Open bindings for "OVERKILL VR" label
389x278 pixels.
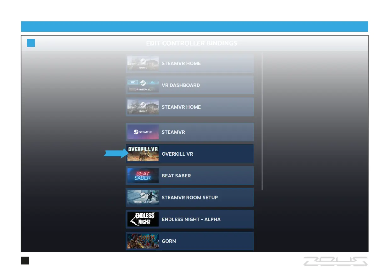point(177,154)
